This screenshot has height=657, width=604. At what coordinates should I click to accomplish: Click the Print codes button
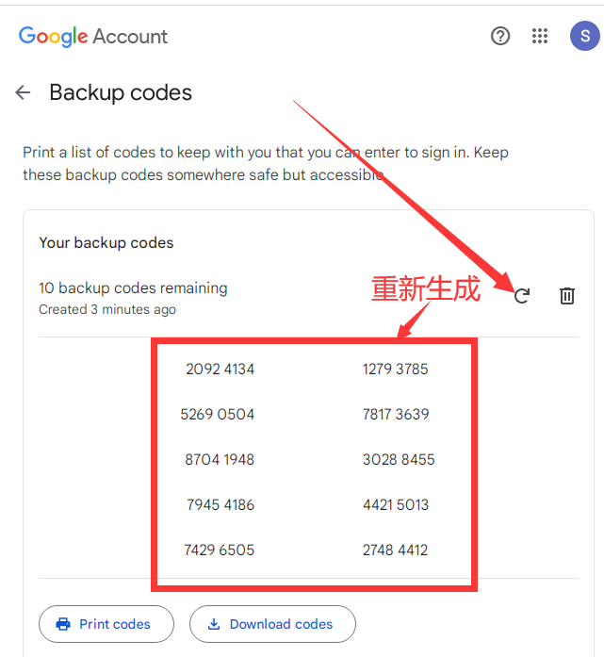click(x=106, y=624)
